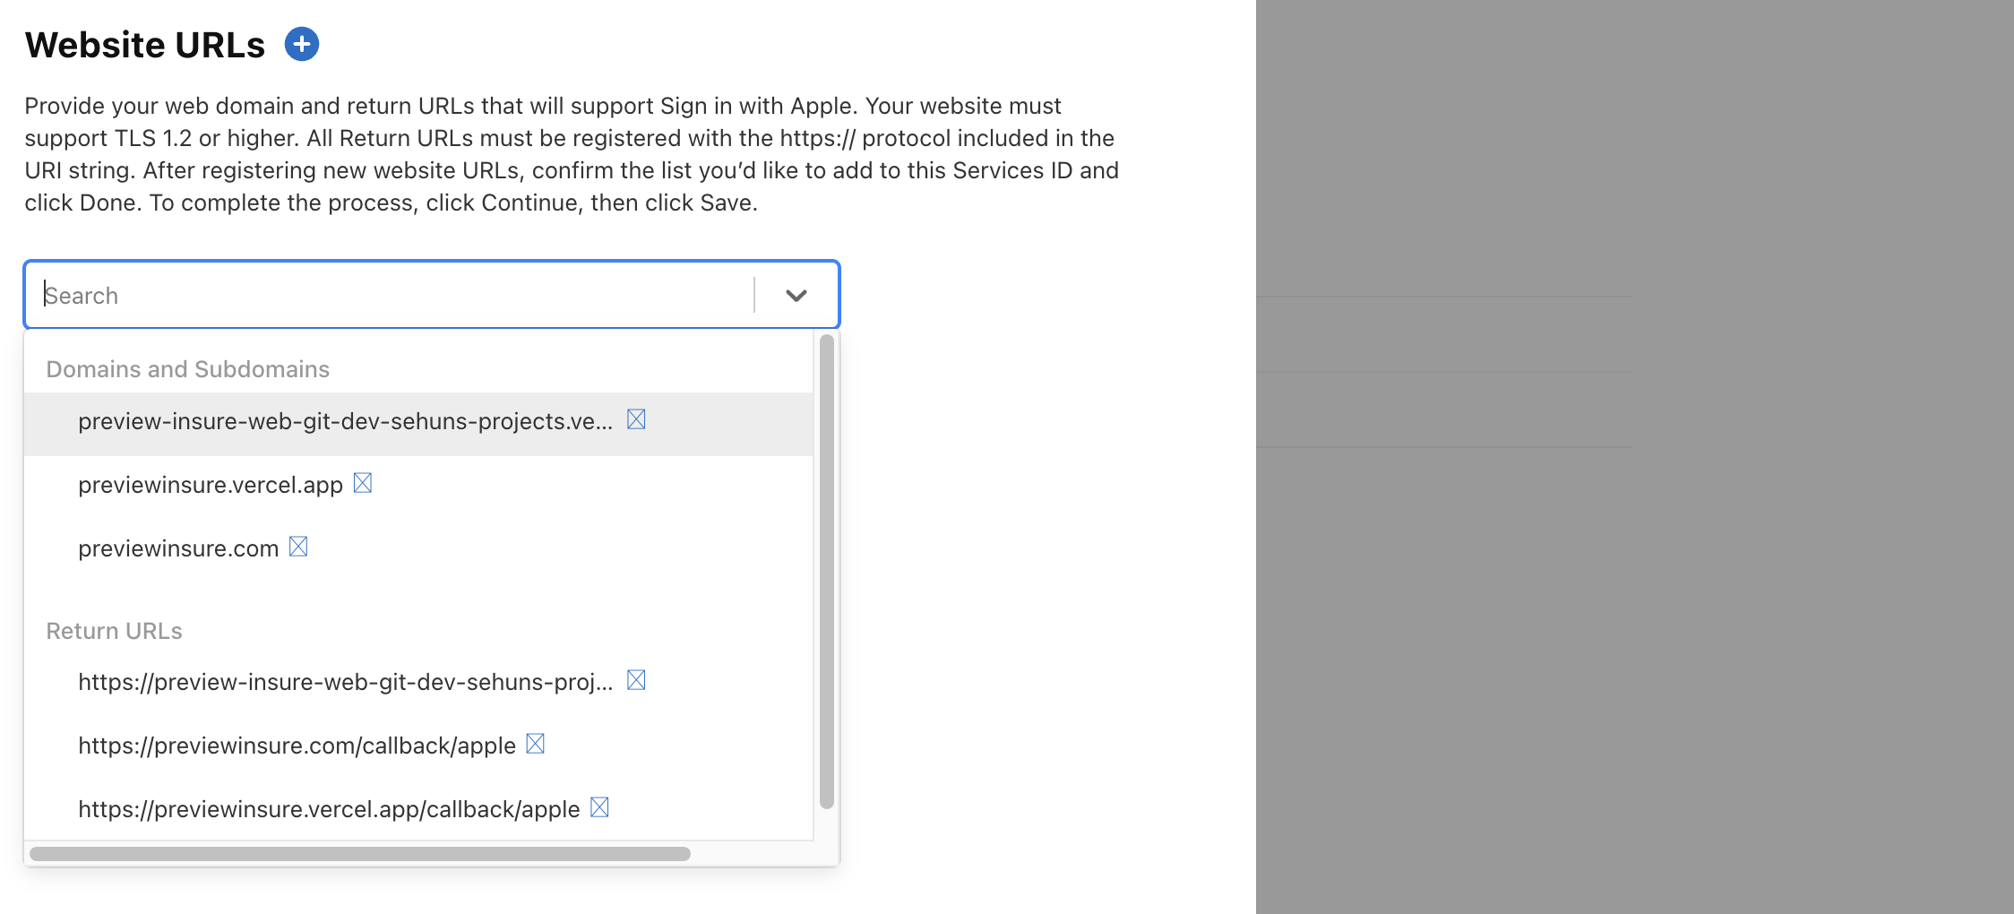
Task: Remove previewinsure.vercel.app/callback/apple return URL
Action: point(599,807)
